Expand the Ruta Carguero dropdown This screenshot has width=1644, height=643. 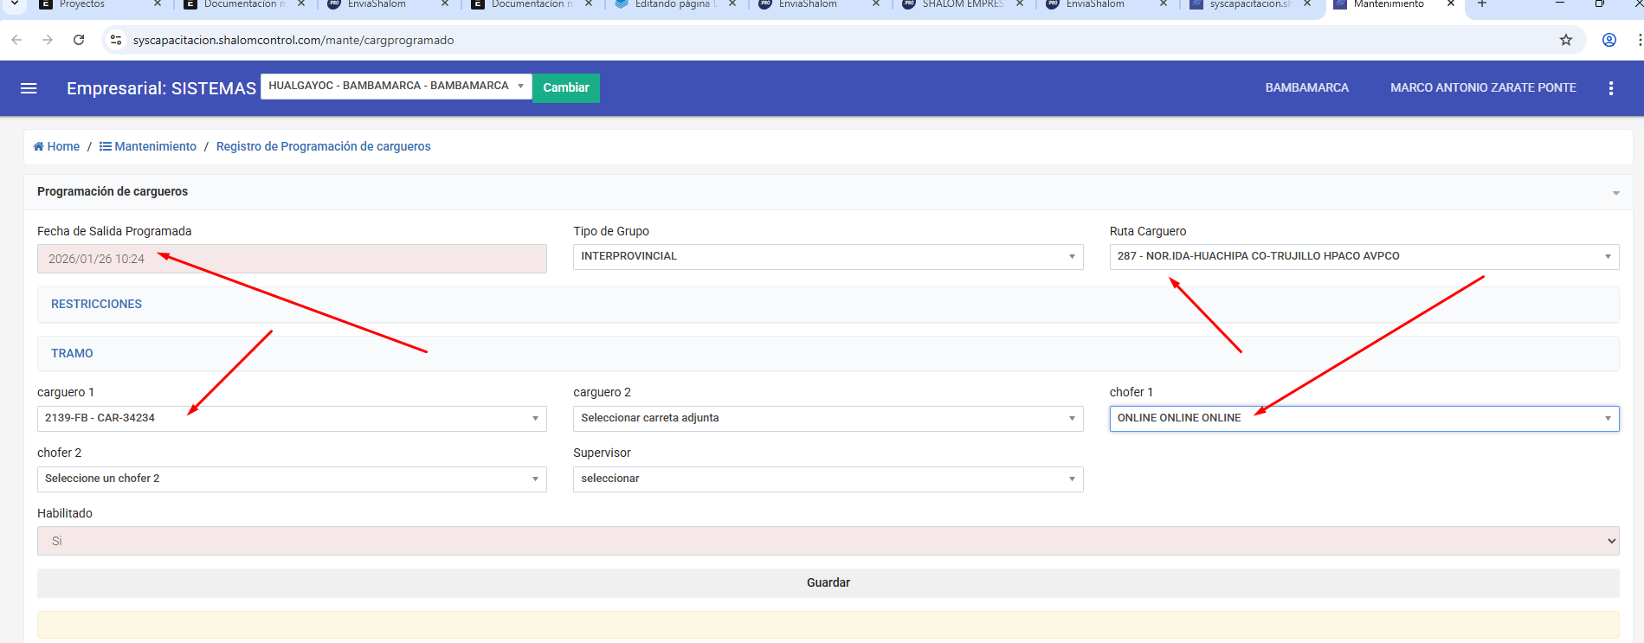(x=1364, y=256)
